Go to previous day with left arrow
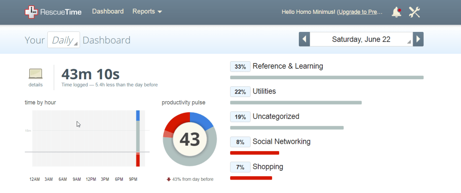The width and height of the screenshot is (461, 193). tap(304, 39)
